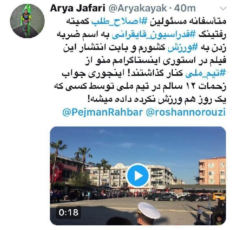Viewport: 235px width, 230px height.
Task: Click the yellow taxi in the video
Action: tap(219, 197)
